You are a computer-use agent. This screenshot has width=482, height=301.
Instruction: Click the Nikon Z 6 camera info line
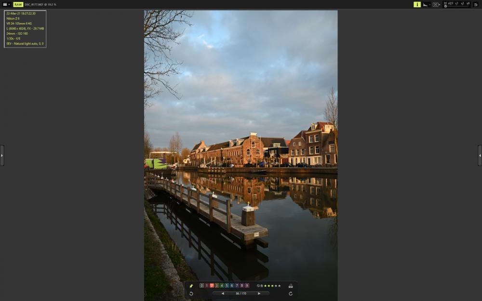pyautogui.click(x=13, y=18)
